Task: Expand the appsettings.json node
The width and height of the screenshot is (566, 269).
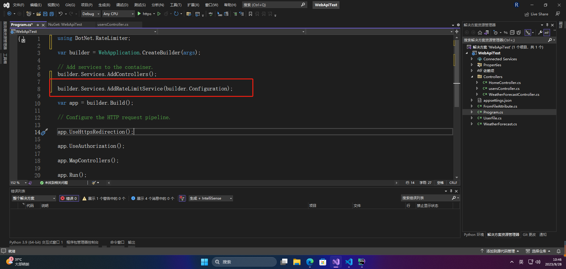Action: pos(472,100)
